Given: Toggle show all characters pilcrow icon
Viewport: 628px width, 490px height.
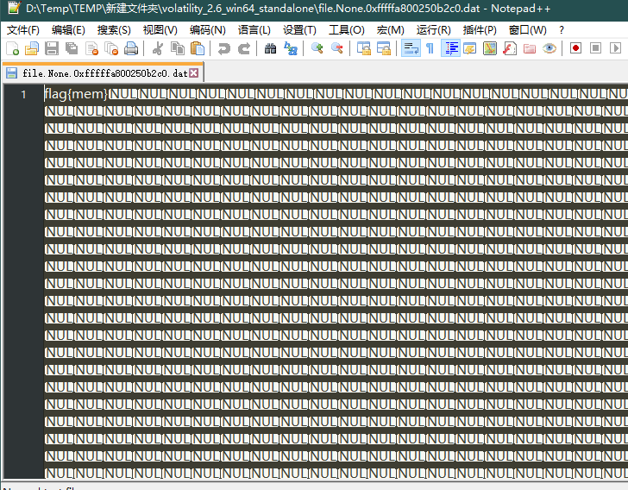Looking at the screenshot, I should coord(430,48).
